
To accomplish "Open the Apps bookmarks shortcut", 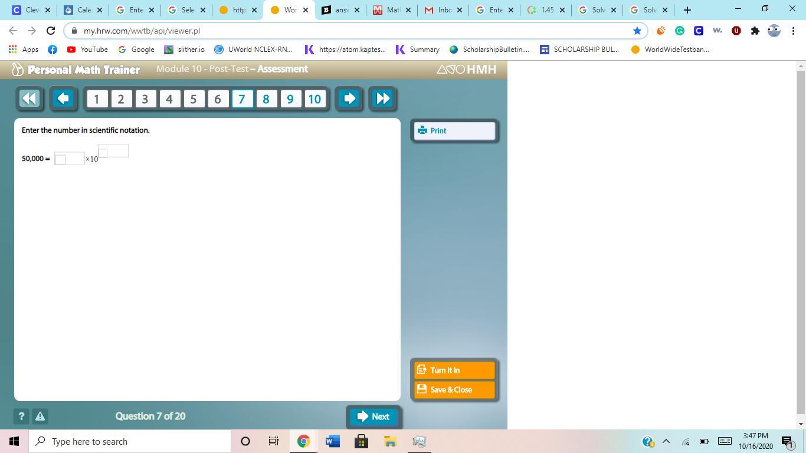I will [x=24, y=50].
